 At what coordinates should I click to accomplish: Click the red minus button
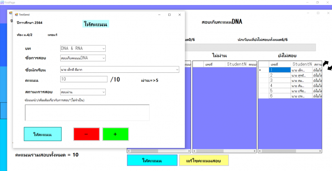point(86,134)
